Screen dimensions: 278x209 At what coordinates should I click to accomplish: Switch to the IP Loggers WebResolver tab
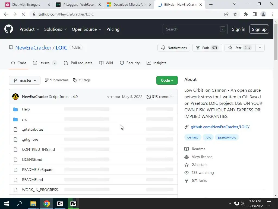[x=79, y=5]
